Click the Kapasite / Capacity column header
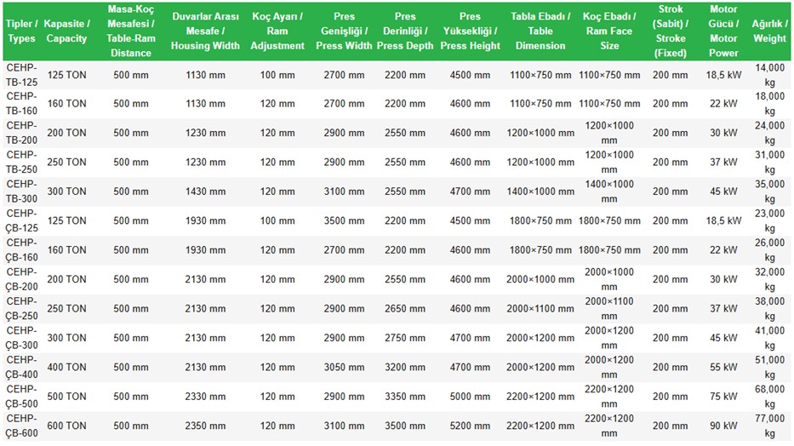794x446 pixels. click(66, 31)
